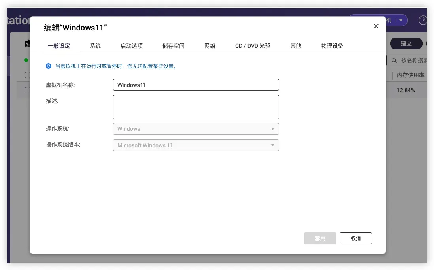The width and height of the screenshot is (434, 270).
Task: Select the 网络 tab
Action: click(x=210, y=46)
